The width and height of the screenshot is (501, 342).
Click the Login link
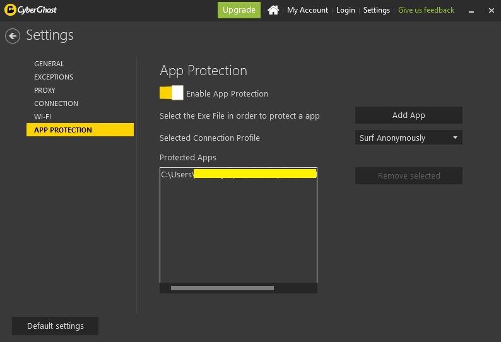345,10
